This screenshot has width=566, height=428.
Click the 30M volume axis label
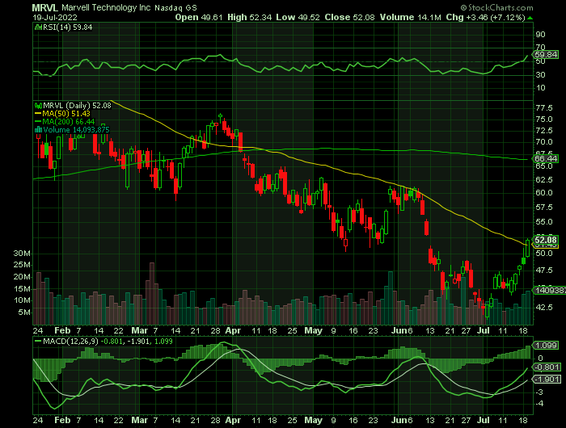click(22, 254)
